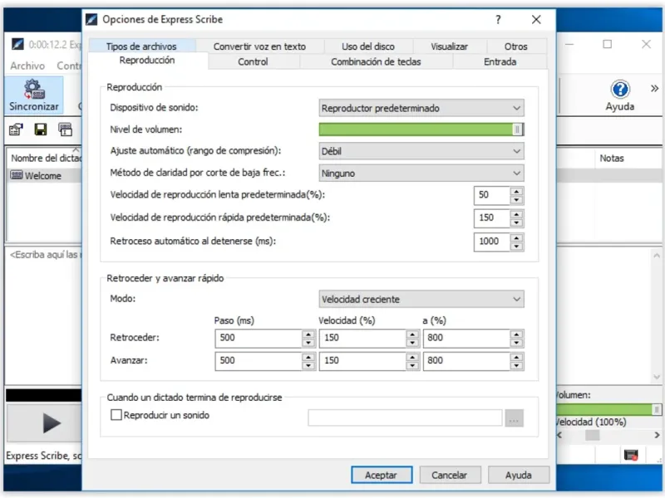Increase slow playback speed with up arrow
Screen dimensions: 665x498
[516, 191]
